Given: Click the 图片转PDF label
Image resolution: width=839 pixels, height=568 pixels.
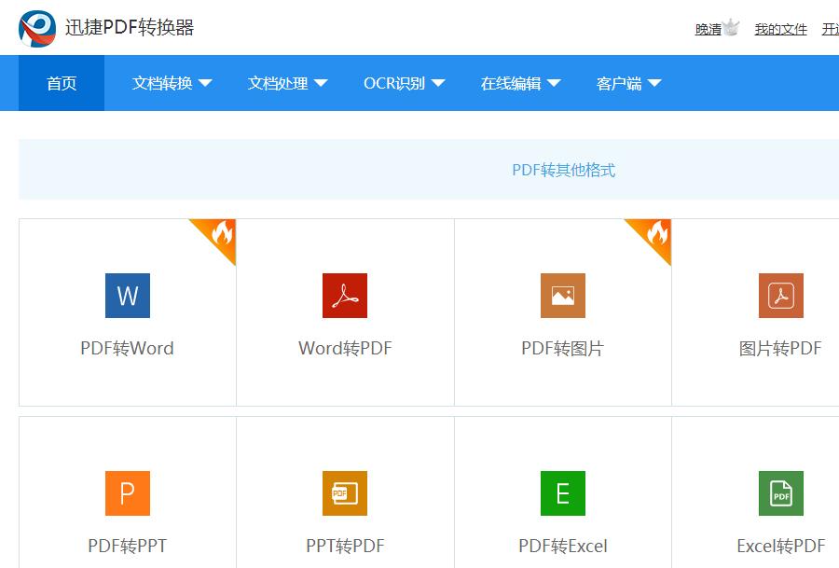Looking at the screenshot, I should tap(780, 349).
